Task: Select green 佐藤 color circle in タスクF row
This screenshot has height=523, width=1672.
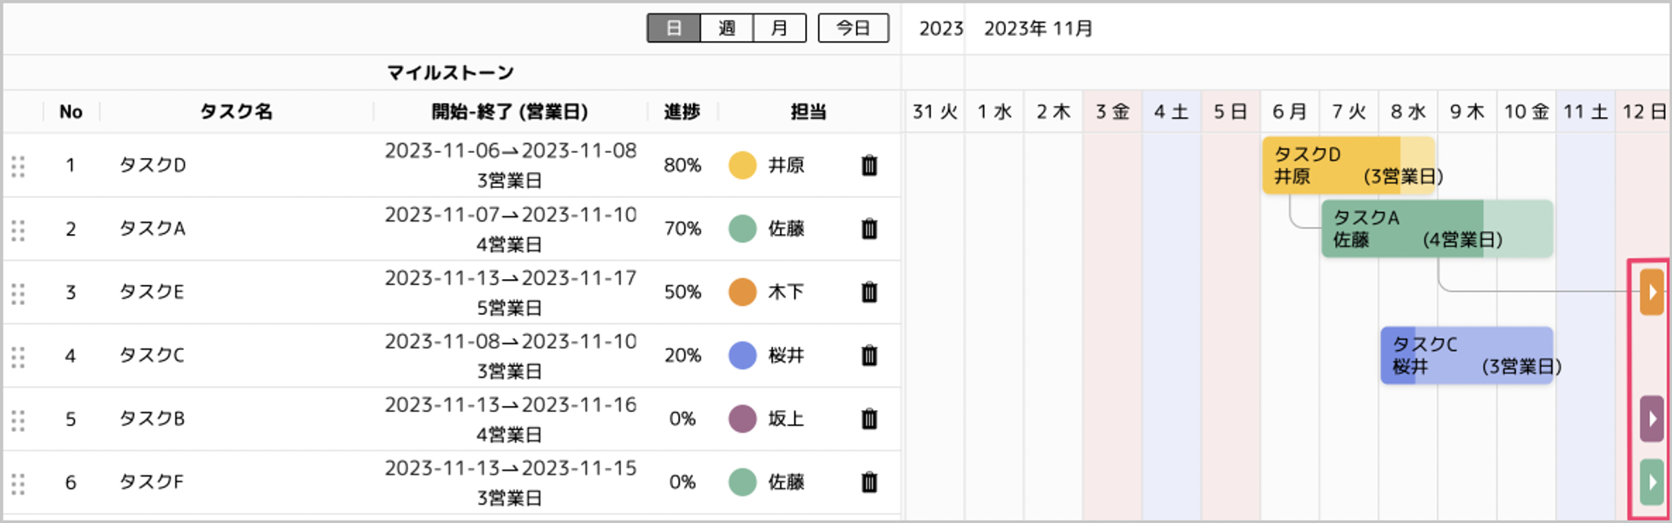Action: [742, 483]
